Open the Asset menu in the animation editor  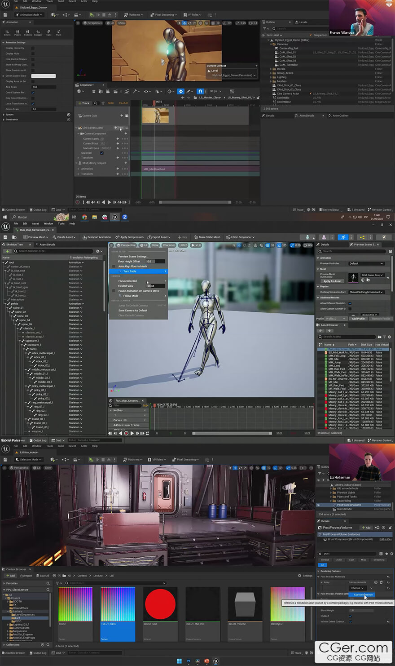(35, 223)
